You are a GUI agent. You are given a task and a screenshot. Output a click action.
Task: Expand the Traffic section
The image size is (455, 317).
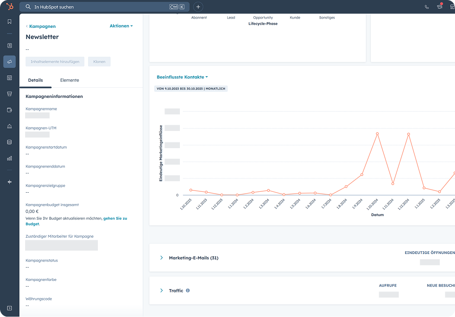tap(161, 291)
